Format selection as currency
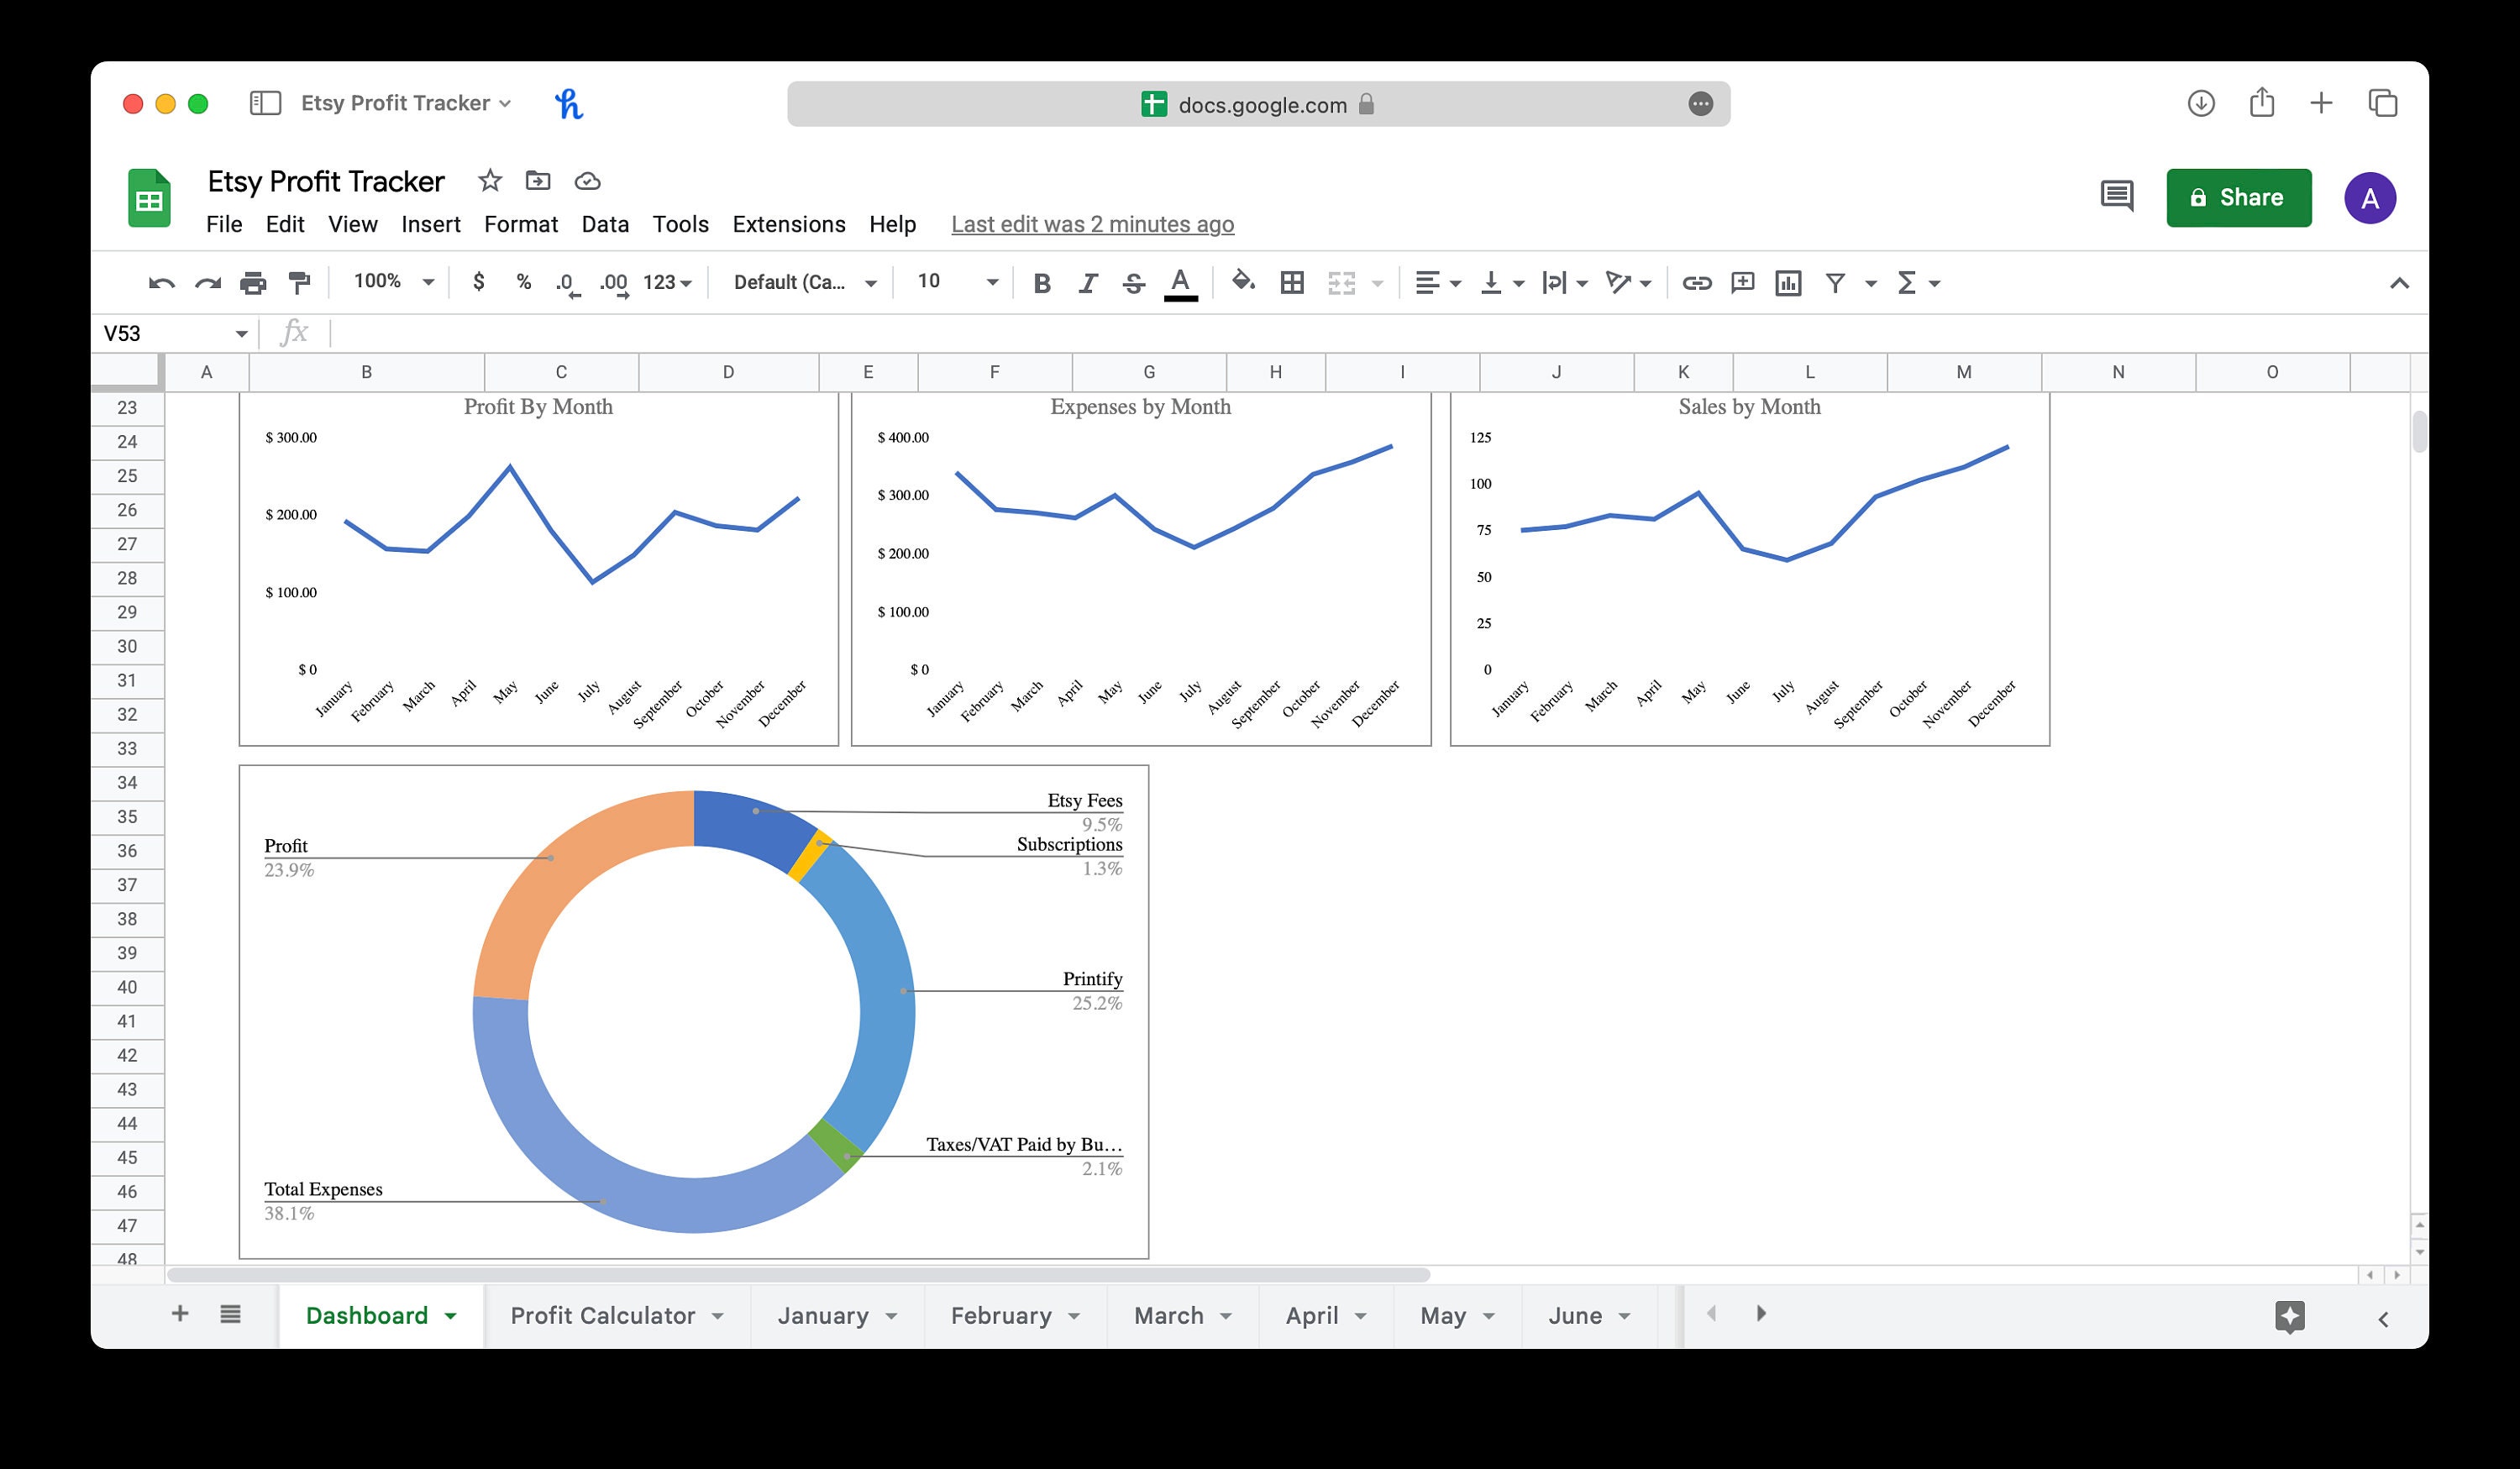Viewport: 2520px width, 1469px height. click(478, 283)
